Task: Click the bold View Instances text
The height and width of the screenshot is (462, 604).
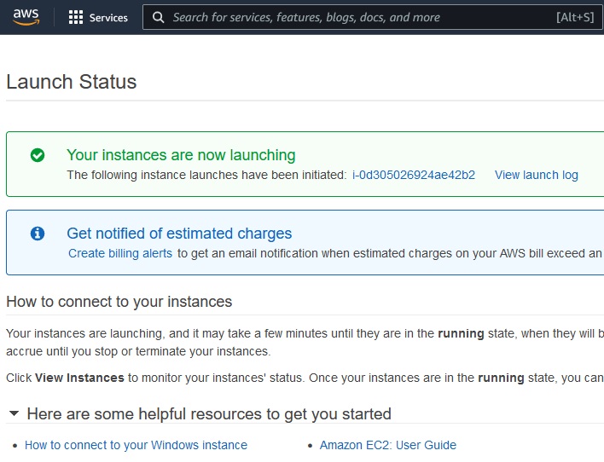Action: pyautogui.click(x=80, y=378)
